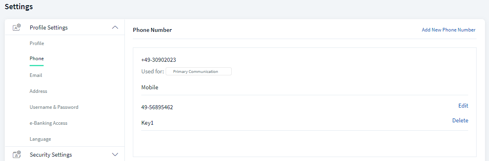Click the 49-56895462 number entry
The image size is (489, 161).
[157, 107]
